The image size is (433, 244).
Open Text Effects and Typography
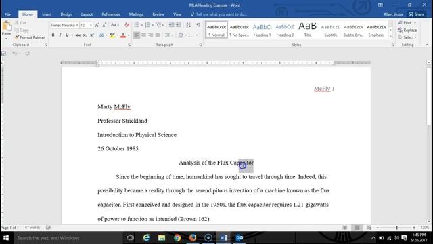point(102,35)
